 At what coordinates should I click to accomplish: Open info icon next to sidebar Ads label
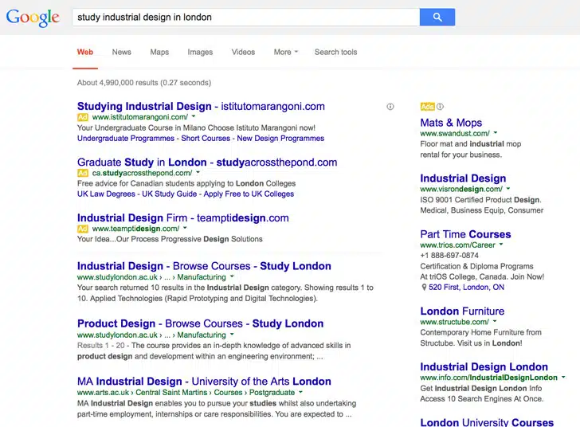[x=440, y=107]
